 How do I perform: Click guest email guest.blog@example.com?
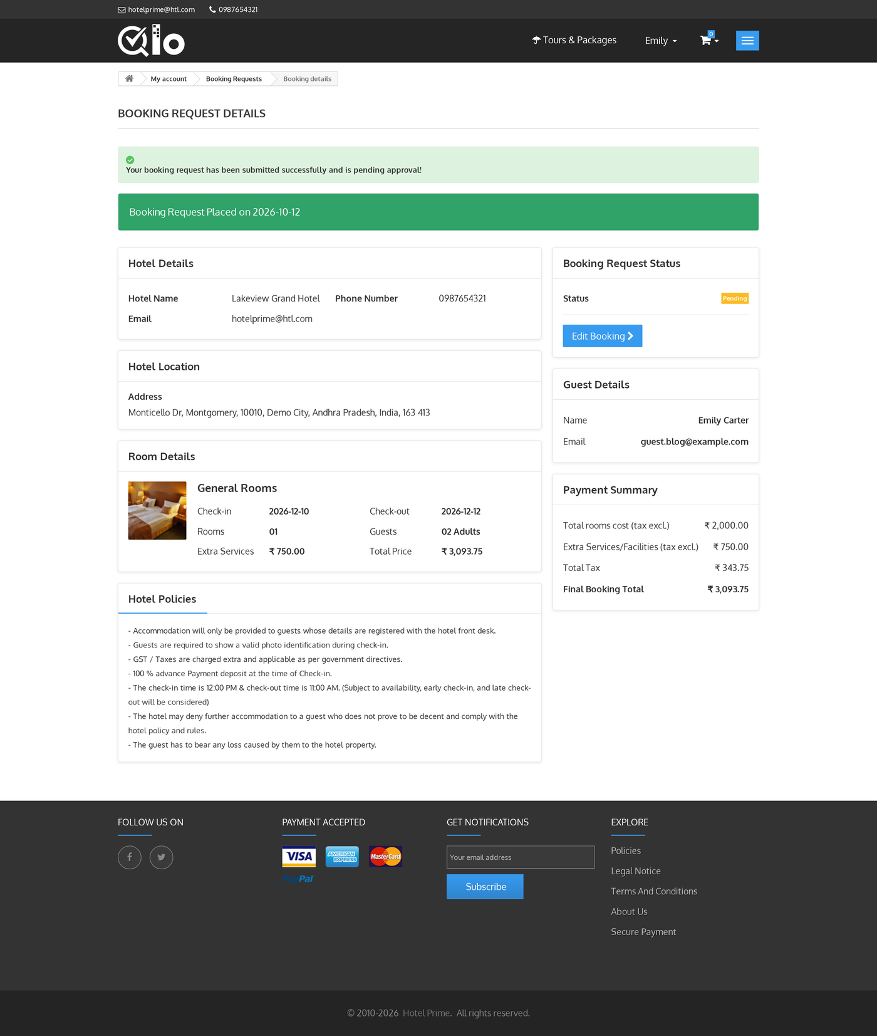pos(694,442)
